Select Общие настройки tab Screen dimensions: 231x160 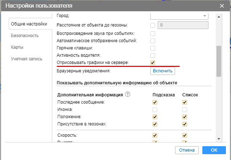pyautogui.click(x=29, y=24)
